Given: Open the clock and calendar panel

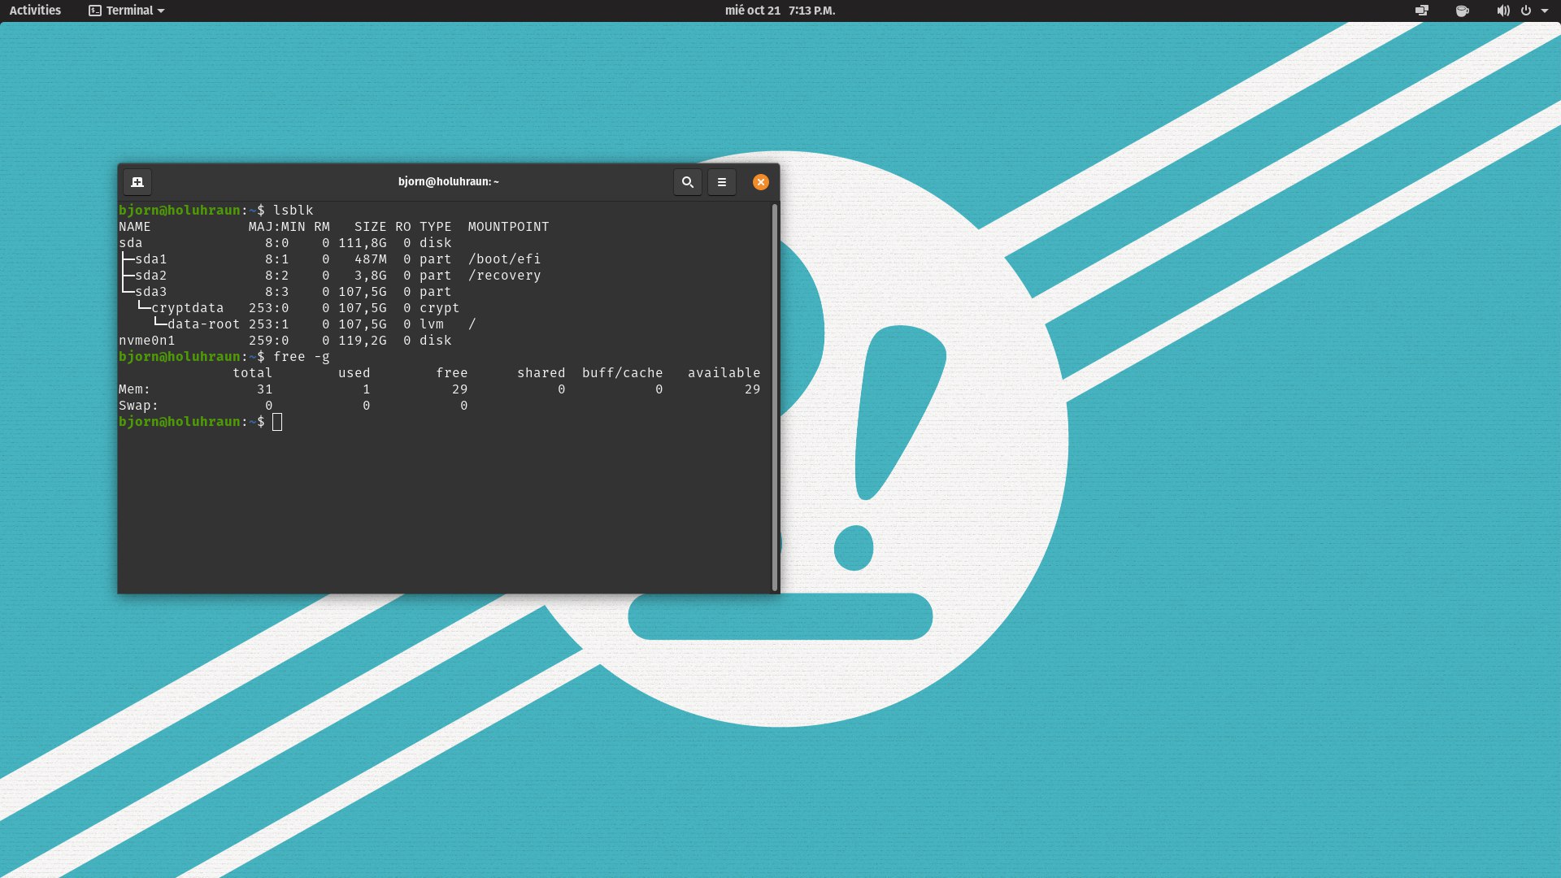Looking at the screenshot, I should click(x=780, y=11).
